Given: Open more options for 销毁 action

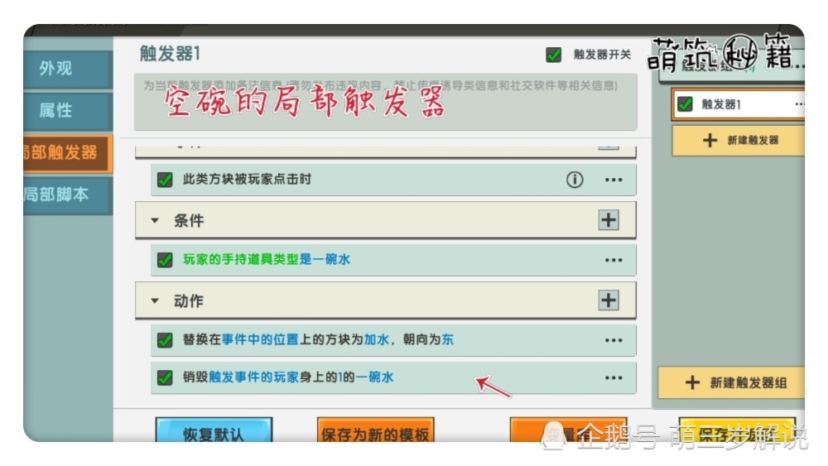Looking at the screenshot, I should click(614, 378).
